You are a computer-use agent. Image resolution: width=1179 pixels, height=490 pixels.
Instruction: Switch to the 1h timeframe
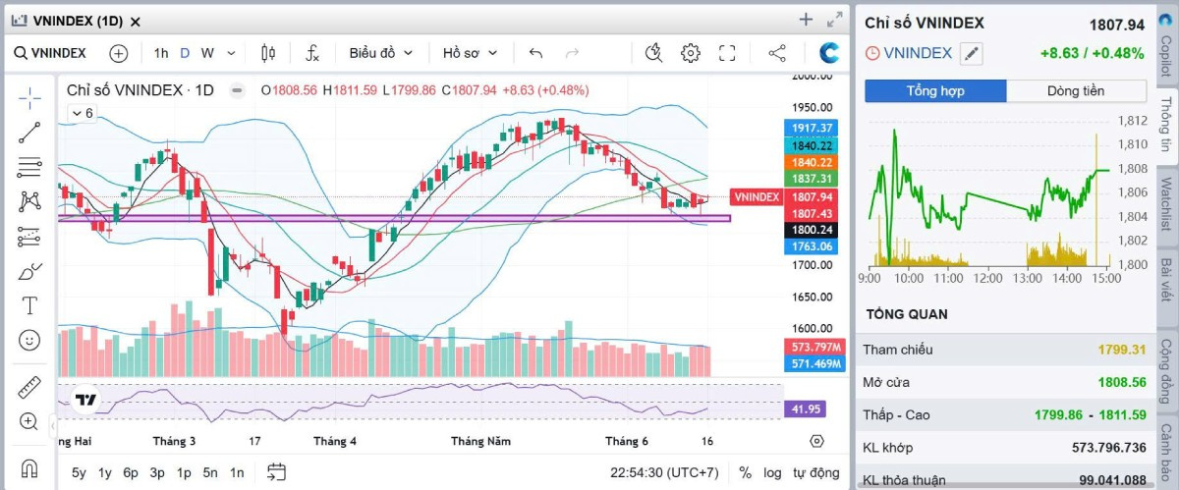coord(161,53)
